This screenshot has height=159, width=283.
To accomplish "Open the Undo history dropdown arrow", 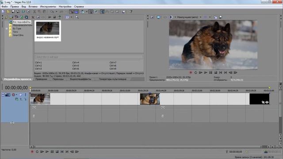I will 57,12.
